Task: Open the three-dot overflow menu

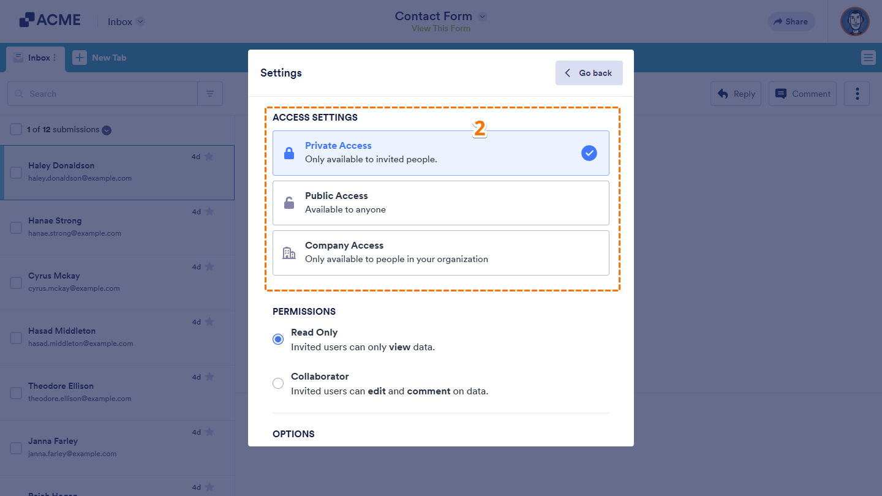Action: point(856,94)
